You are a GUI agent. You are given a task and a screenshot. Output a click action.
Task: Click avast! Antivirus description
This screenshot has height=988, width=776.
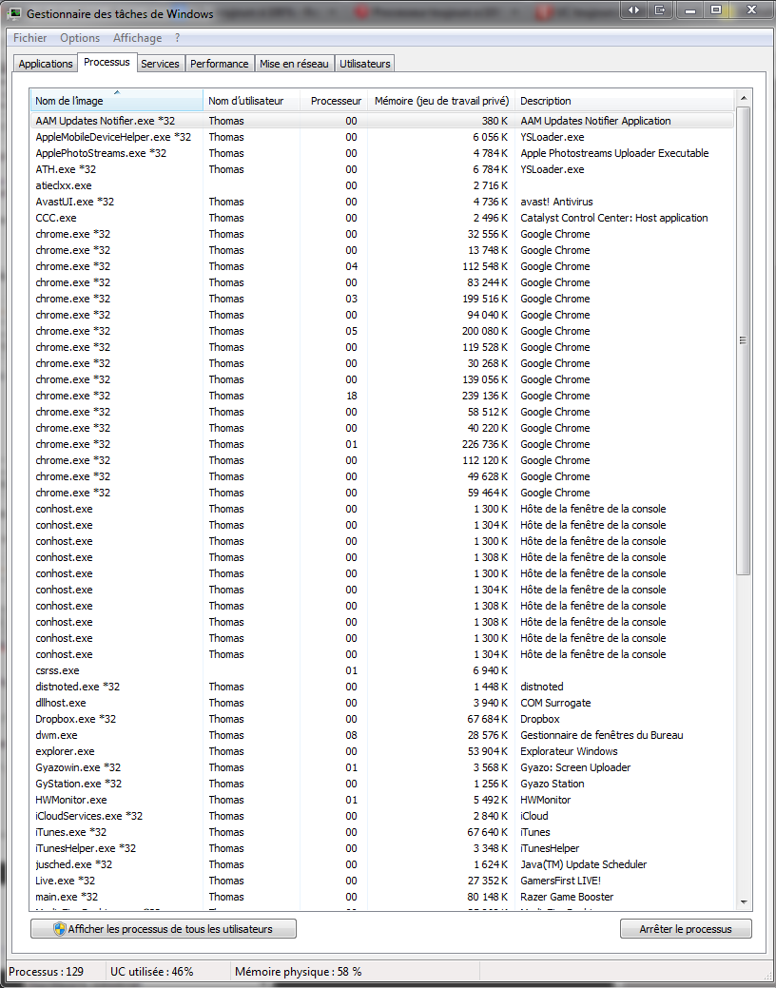[x=556, y=202]
